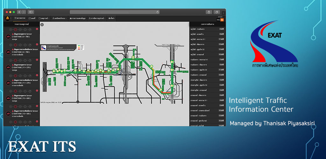The width and height of the screenshot is (326, 159).
Task: Click the 10 minute badge for อาจณรงค์ - เกษตรนวมินทร์
Action: 221,111
